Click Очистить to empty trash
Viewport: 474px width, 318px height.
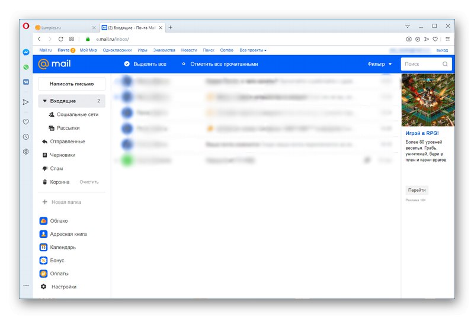pos(89,182)
